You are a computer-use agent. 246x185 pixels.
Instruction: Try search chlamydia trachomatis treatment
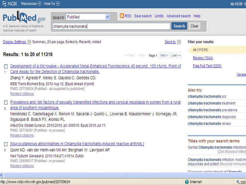pos(211,103)
